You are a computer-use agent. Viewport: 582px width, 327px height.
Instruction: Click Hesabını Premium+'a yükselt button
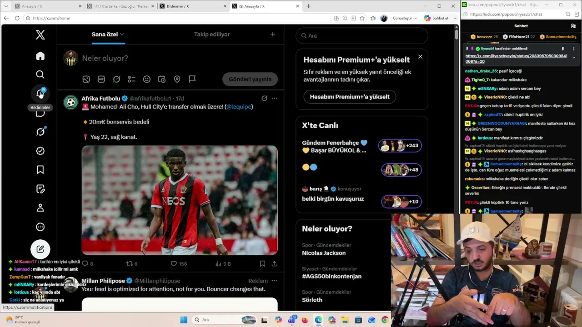pyautogui.click(x=350, y=97)
